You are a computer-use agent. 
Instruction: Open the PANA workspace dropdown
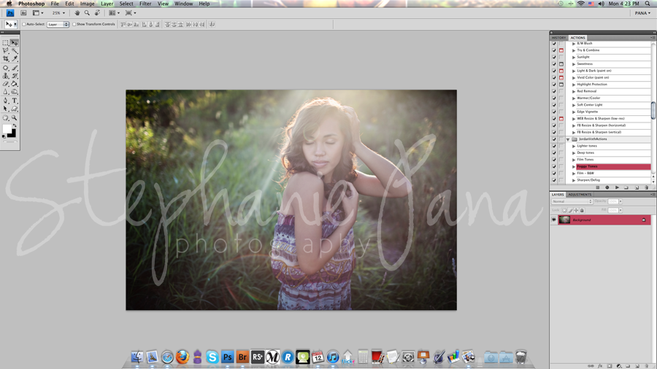[x=642, y=13]
